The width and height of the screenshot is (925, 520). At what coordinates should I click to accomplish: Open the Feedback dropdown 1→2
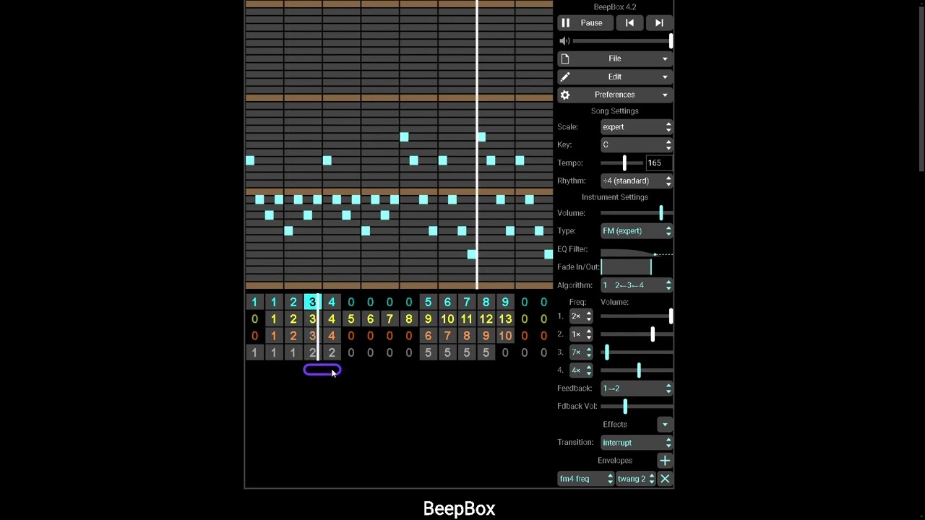[x=637, y=389]
